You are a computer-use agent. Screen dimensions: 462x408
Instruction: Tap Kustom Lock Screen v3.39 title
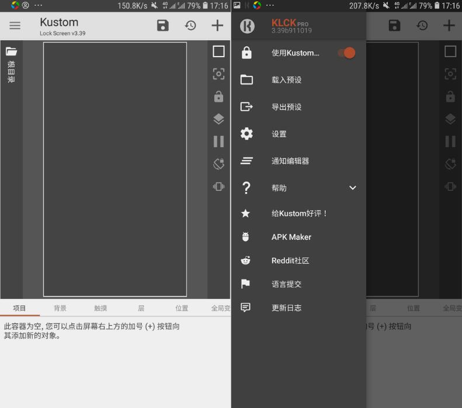click(x=62, y=26)
